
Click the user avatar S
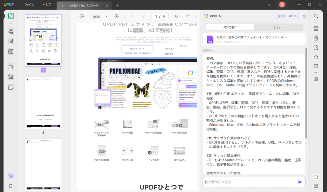point(282,4)
